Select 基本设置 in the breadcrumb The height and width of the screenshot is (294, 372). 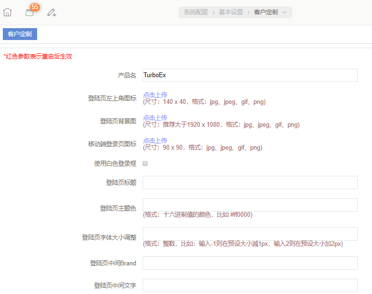[x=231, y=12]
